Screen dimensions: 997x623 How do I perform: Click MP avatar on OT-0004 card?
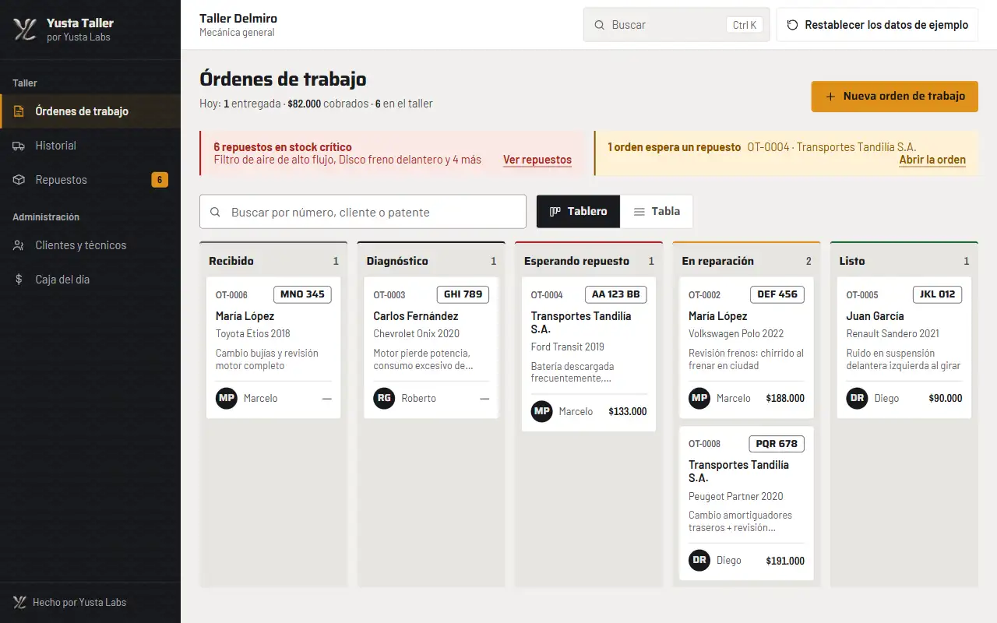coord(542,411)
